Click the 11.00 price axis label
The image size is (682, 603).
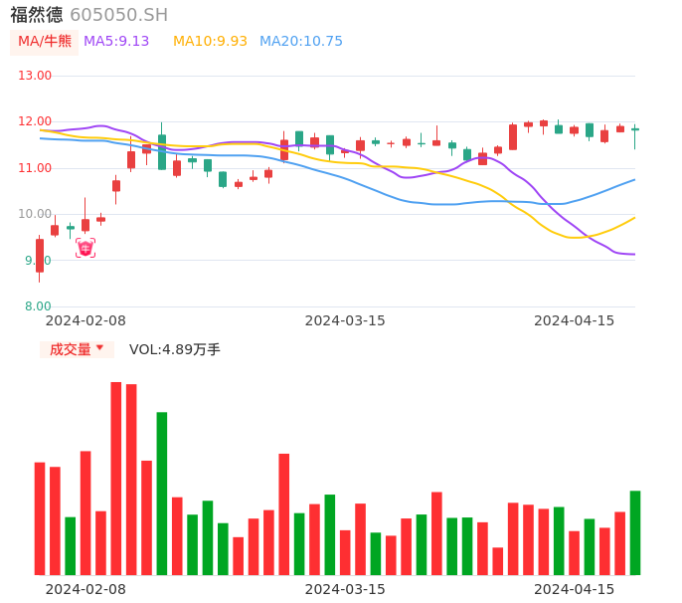pos(36,168)
